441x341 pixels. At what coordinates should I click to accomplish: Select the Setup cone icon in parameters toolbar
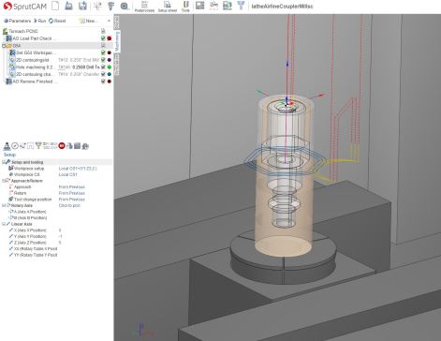point(7,146)
